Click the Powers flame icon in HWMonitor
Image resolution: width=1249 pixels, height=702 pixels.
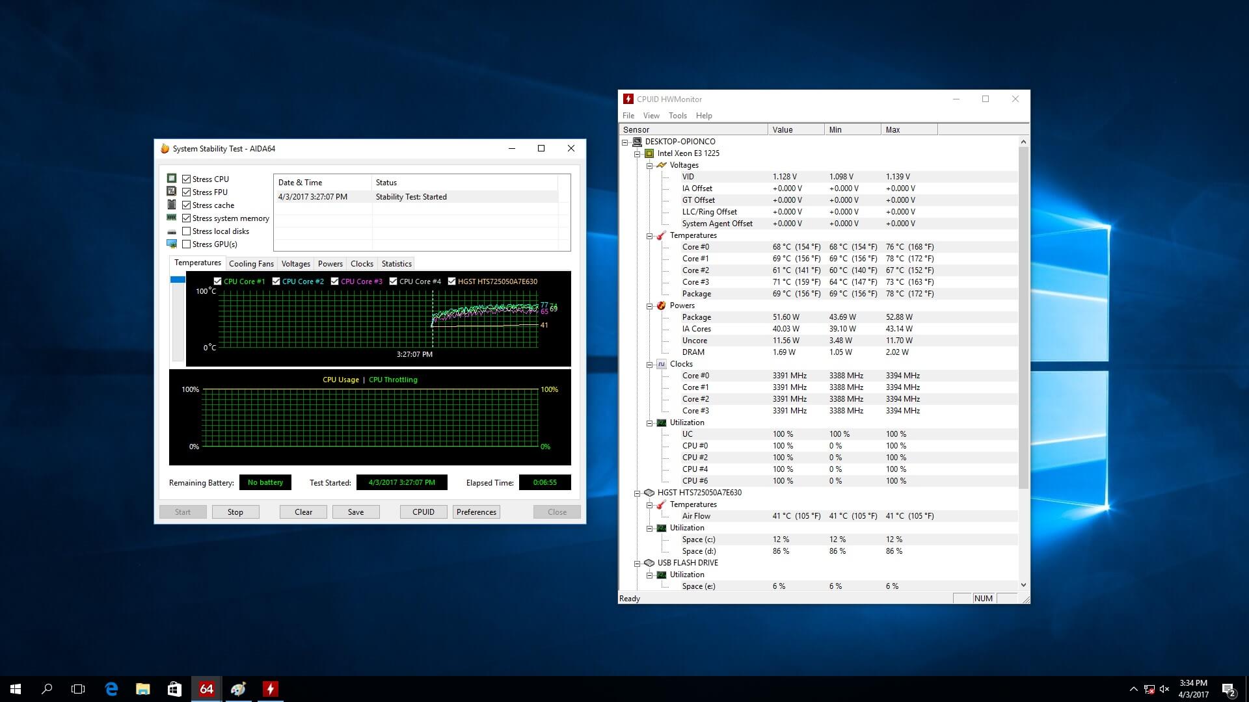point(662,305)
